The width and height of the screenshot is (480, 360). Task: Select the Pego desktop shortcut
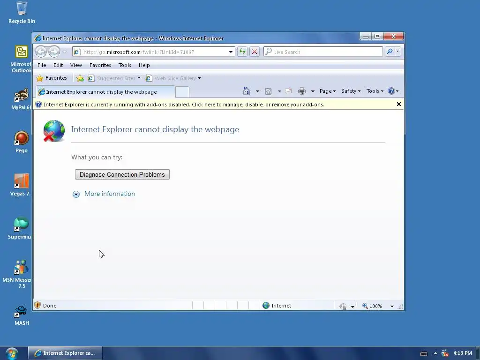(22, 142)
